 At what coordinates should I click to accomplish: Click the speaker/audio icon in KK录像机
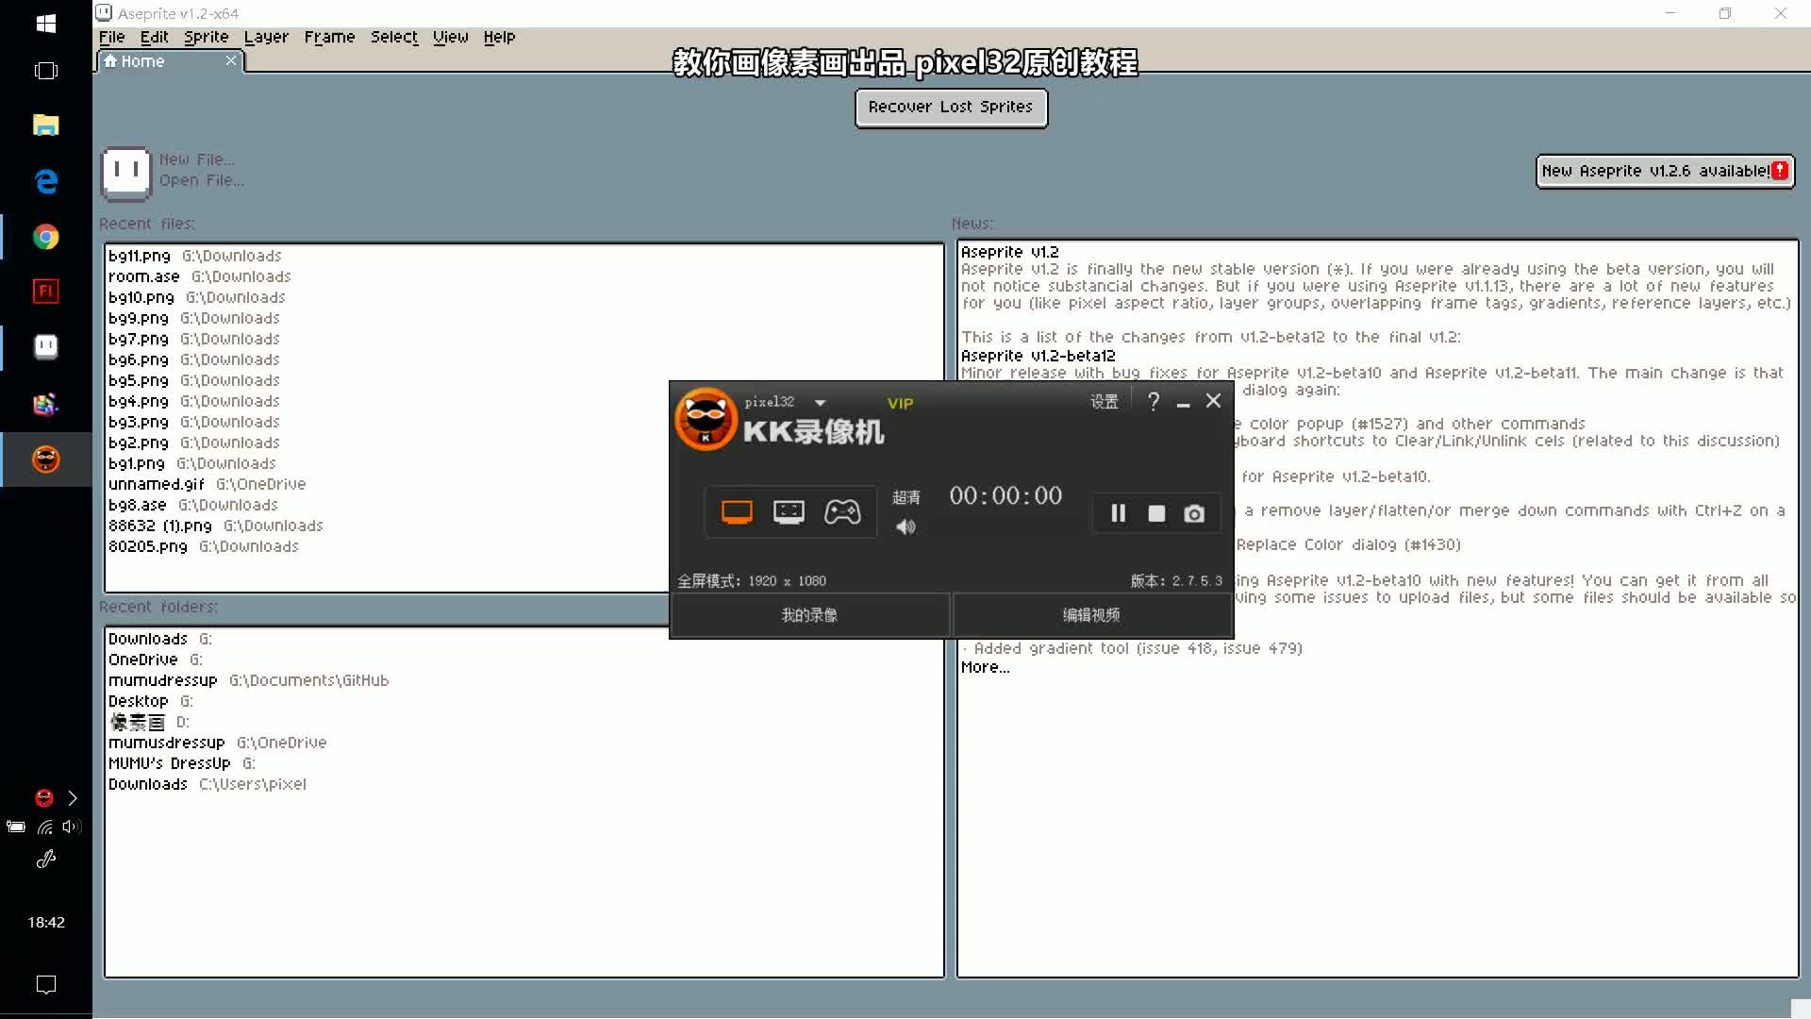coord(905,527)
